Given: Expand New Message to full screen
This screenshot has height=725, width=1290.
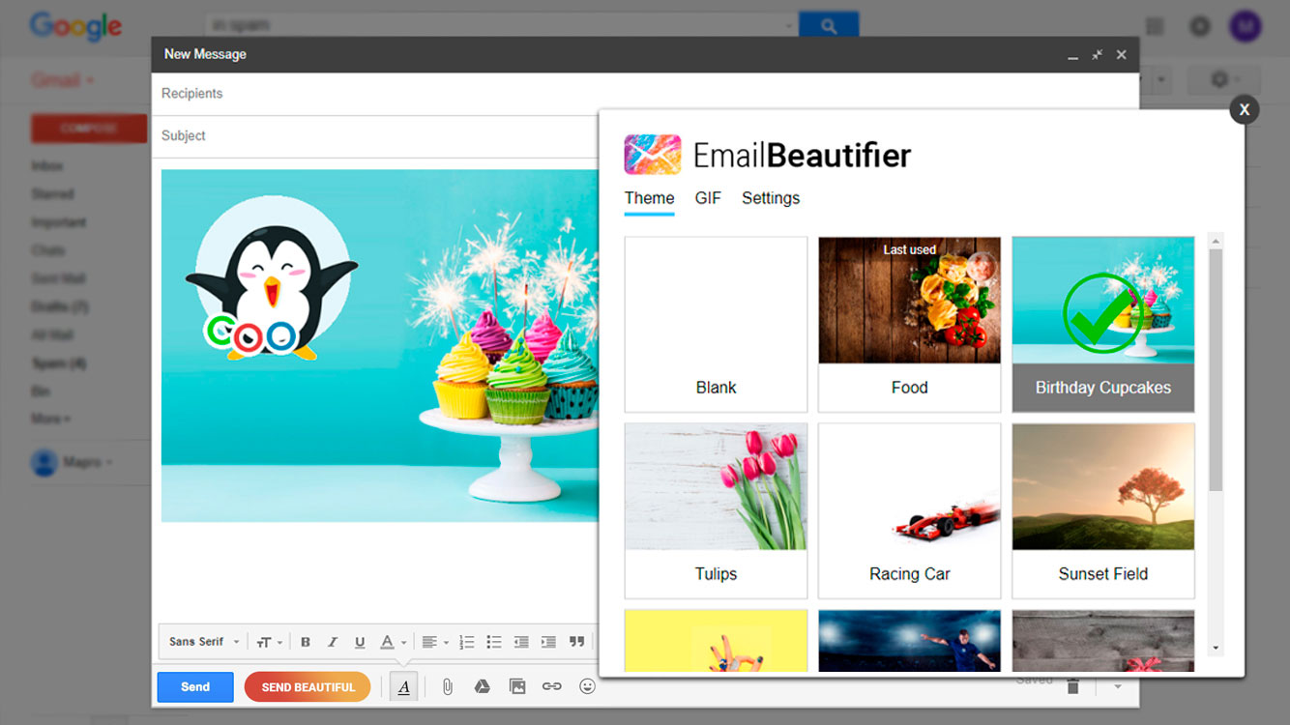Looking at the screenshot, I should (1097, 55).
